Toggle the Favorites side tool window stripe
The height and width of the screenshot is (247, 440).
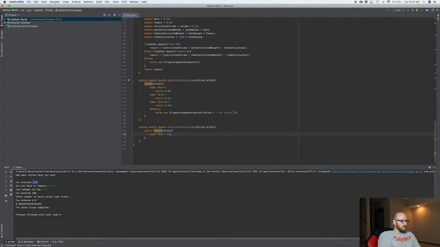(1, 230)
